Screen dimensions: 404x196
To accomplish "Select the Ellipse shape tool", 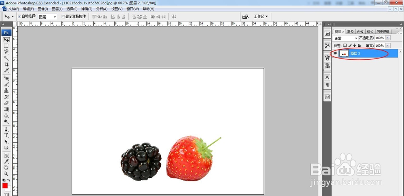I will click(6, 148).
